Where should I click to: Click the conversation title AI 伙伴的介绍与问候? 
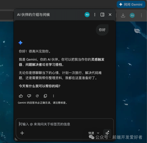tap(33, 15)
